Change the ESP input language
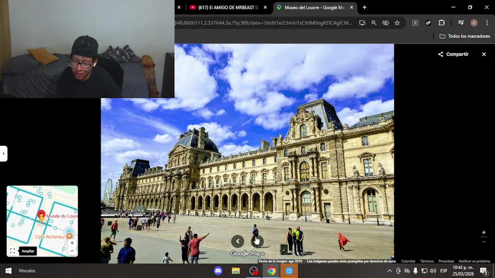This screenshot has height=278, width=495. pyautogui.click(x=444, y=271)
